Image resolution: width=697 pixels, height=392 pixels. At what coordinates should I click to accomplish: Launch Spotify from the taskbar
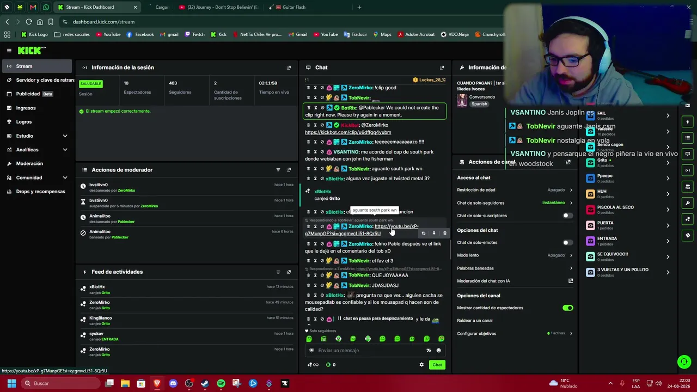tap(221, 383)
